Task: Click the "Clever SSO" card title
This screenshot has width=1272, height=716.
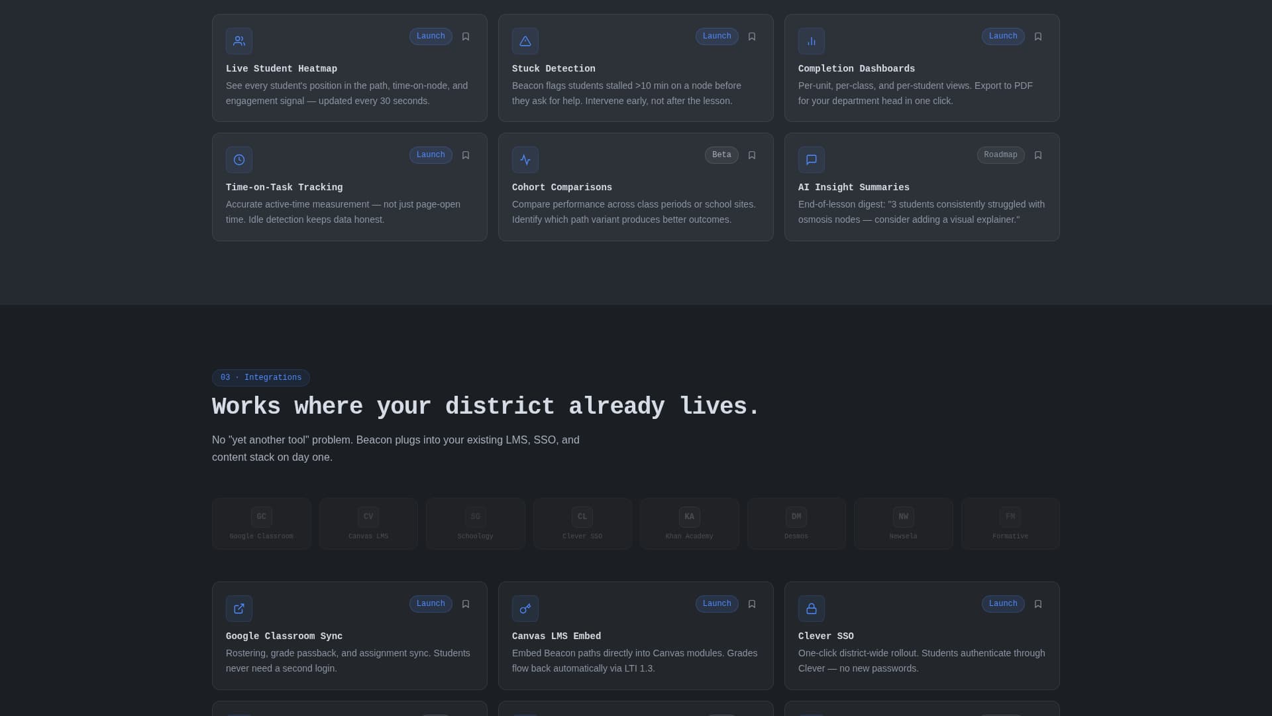Action: pos(826,636)
